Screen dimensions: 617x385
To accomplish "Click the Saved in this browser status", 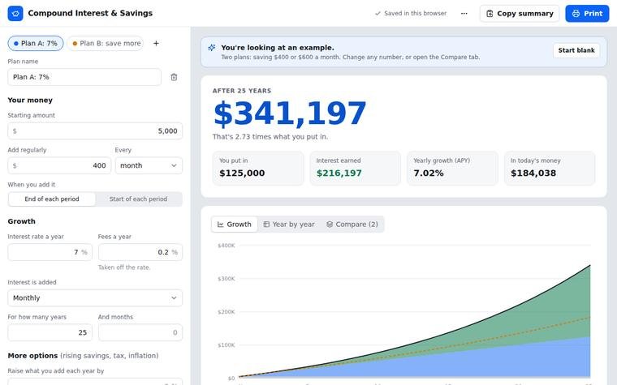I will pyautogui.click(x=411, y=13).
